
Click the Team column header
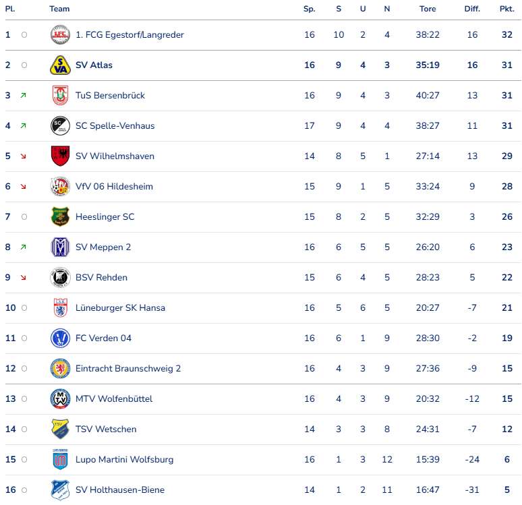click(59, 9)
